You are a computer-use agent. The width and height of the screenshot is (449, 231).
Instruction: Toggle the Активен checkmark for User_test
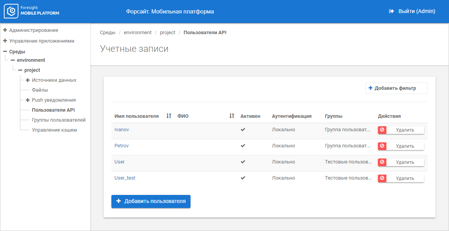coord(243,178)
